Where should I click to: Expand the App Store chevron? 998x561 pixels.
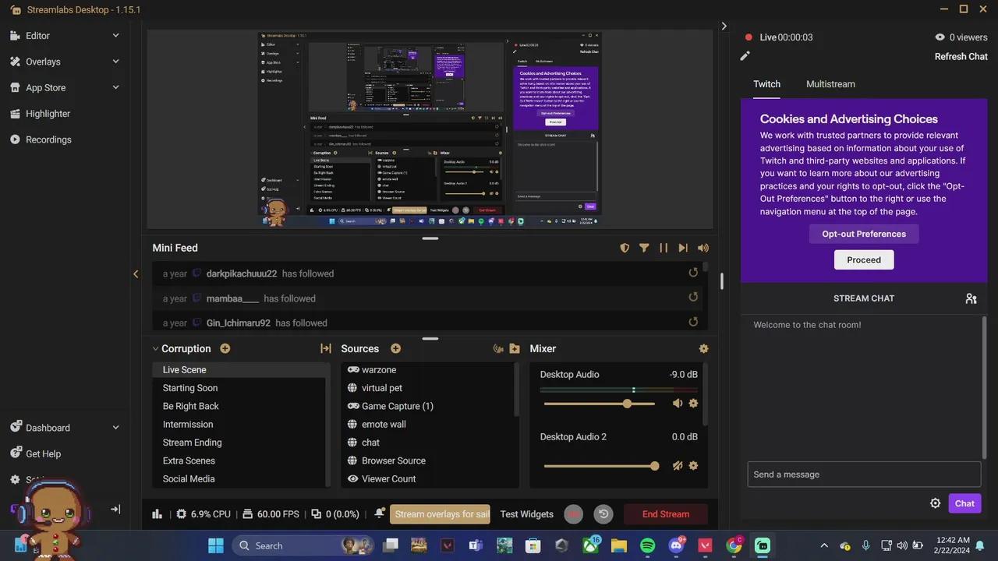(115, 87)
